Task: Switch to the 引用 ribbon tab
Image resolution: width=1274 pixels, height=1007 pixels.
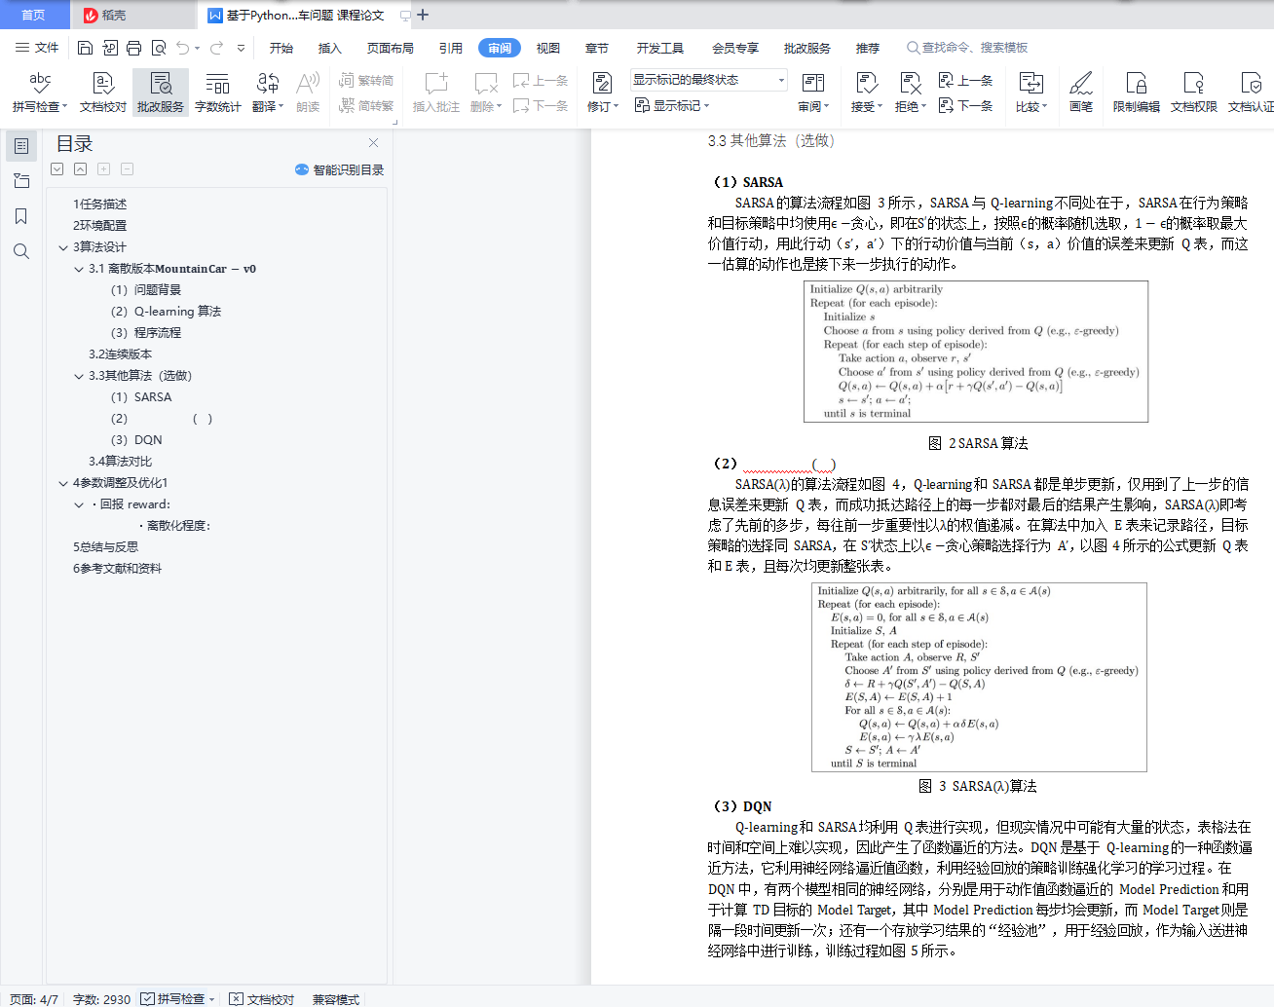Action: point(451,48)
